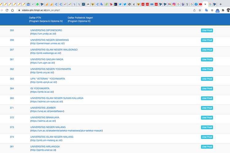Image resolution: width=230 pixels, height=153 pixels.
Task: Open the Extensions puzzle piece menu
Action: click(223, 10)
